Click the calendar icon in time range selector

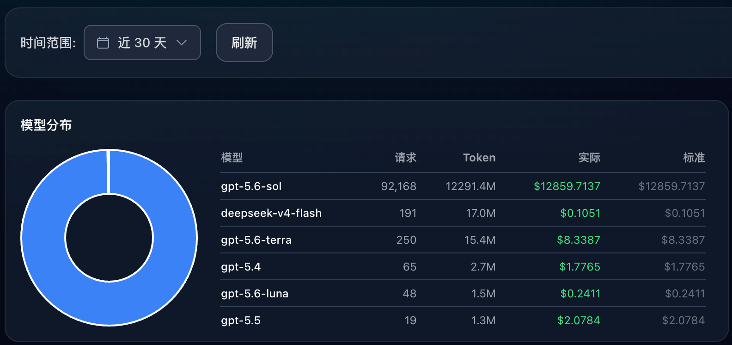coord(103,43)
